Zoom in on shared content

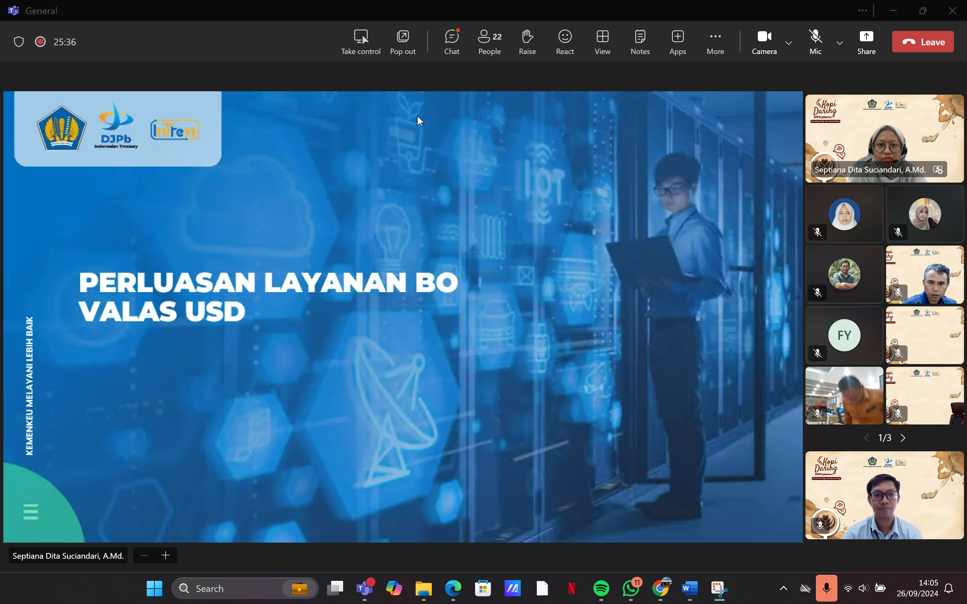click(166, 555)
